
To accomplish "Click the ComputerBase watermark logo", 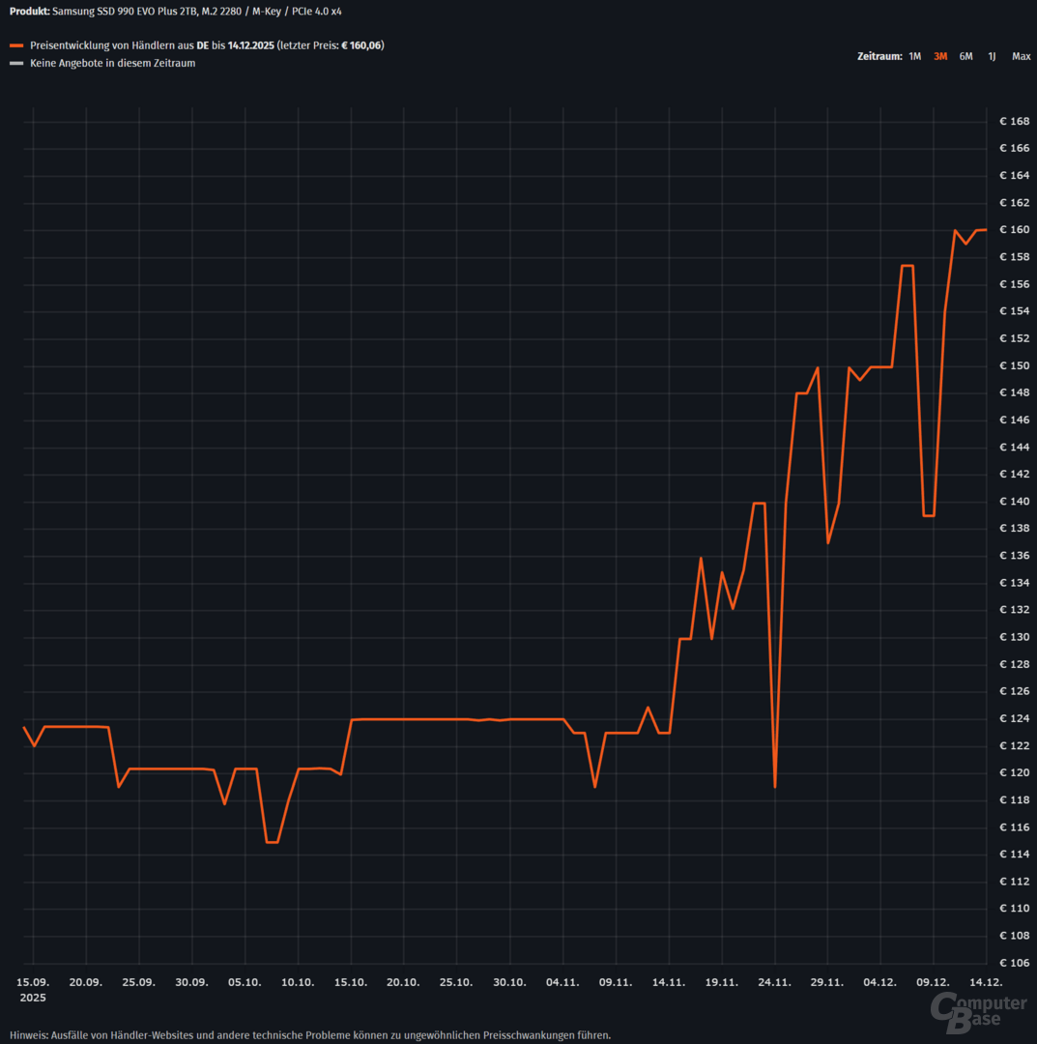I will tap(978, 1011).
